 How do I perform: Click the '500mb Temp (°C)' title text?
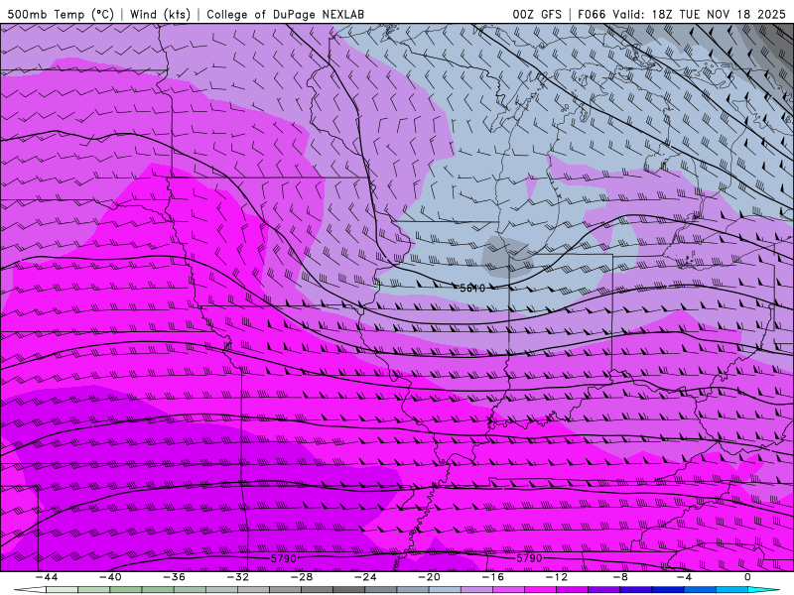tap(61, 14)
